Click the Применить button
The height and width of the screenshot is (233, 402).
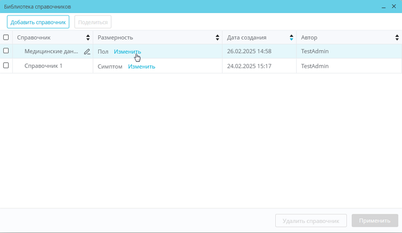point(375,221)
